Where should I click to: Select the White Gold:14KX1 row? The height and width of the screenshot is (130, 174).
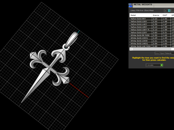coord(152,43)
